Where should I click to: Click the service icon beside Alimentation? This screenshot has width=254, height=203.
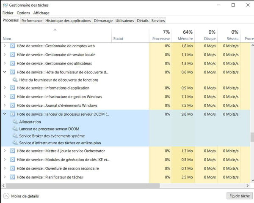pos(15,122)
